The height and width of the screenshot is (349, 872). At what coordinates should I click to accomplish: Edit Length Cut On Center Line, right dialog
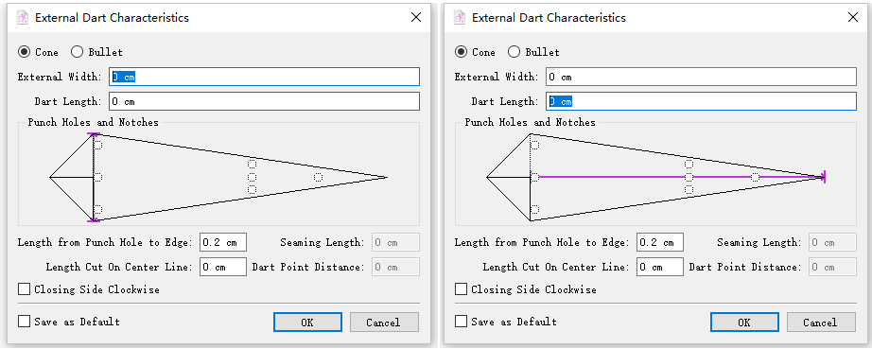(660, 267)
